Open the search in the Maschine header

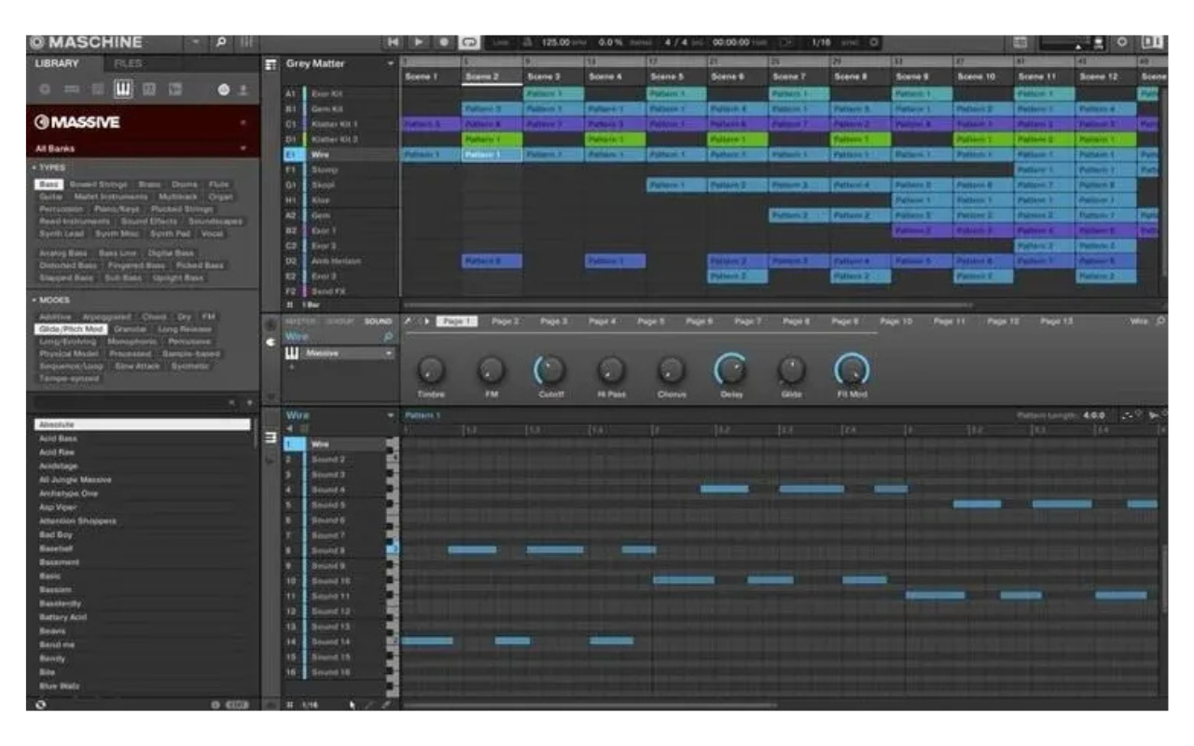click(222, 41)
